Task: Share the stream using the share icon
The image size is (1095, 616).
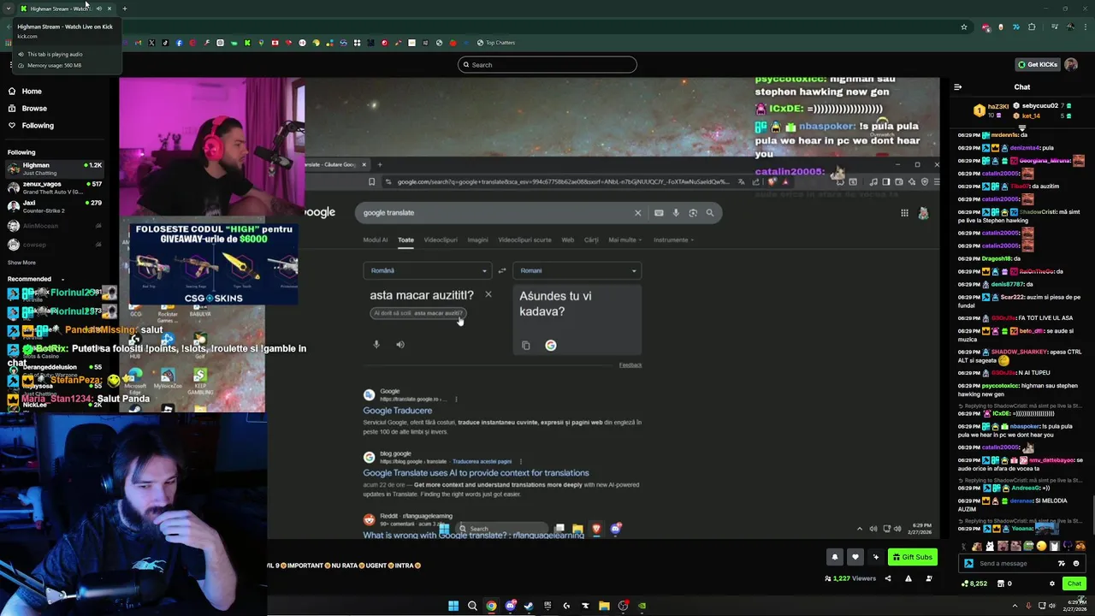Action: point(887,578)
